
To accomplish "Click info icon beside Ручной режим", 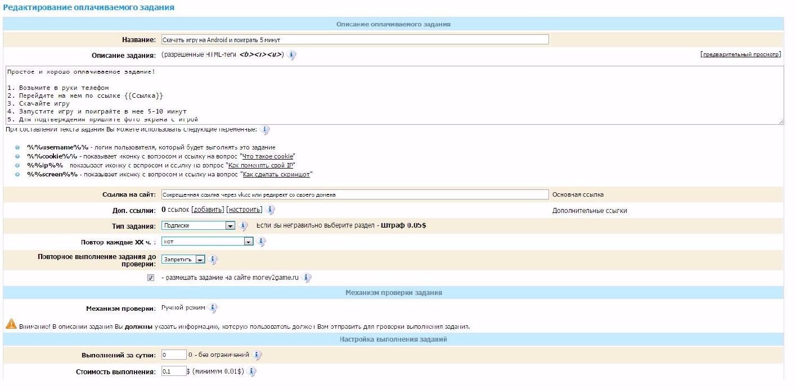I will pyautogui.click(x=213, y=309).
